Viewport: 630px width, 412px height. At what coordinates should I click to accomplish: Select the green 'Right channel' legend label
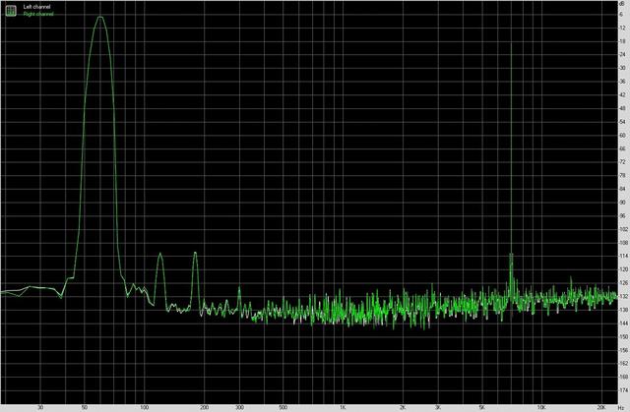tap(38, 14)
